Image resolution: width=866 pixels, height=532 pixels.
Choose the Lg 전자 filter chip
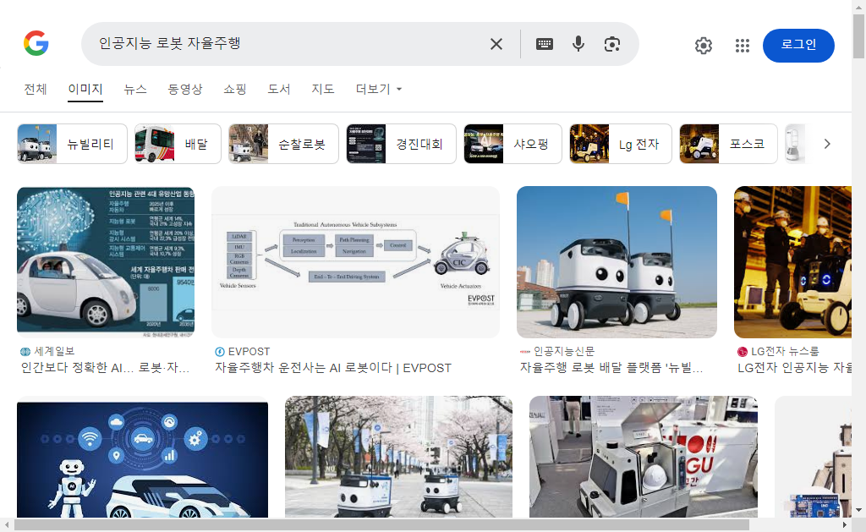[x=620, y=144]
